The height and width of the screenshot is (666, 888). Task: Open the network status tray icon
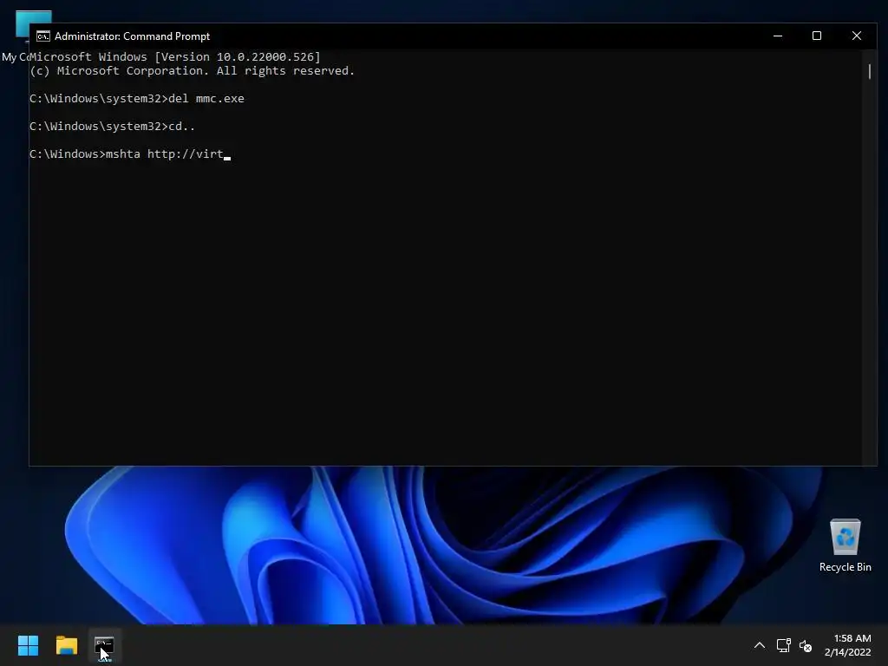(x=783, y=645)
